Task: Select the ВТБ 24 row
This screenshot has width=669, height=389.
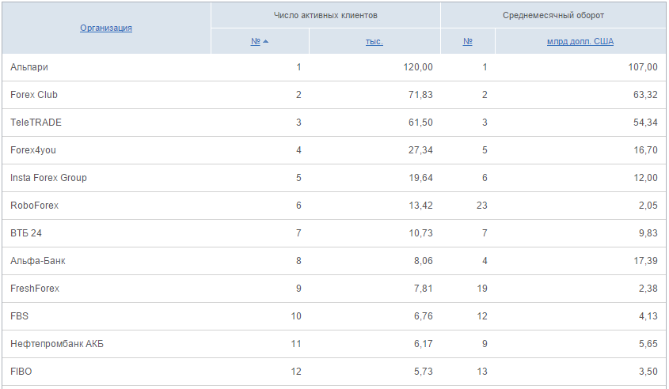Action: point(334,233)
